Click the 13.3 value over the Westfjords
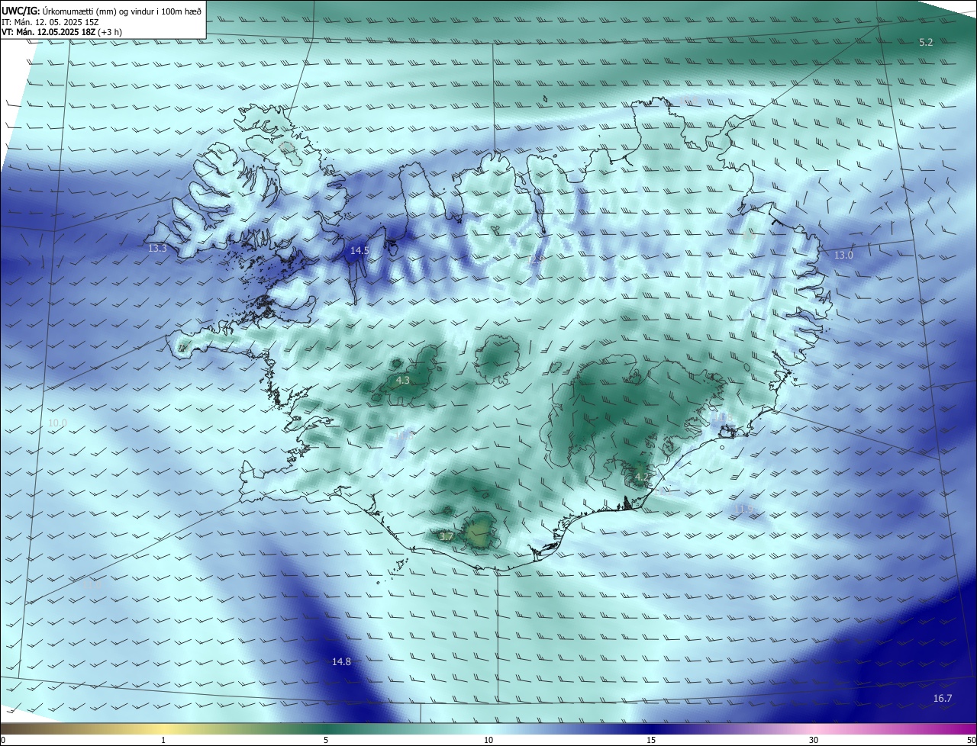The image size is (977, 746). pos(157,249)
